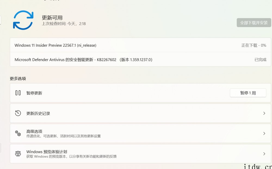Click the blue update sync arrows icon
Viewport: 272px width, 169px height.
click(x=23, y=20)
